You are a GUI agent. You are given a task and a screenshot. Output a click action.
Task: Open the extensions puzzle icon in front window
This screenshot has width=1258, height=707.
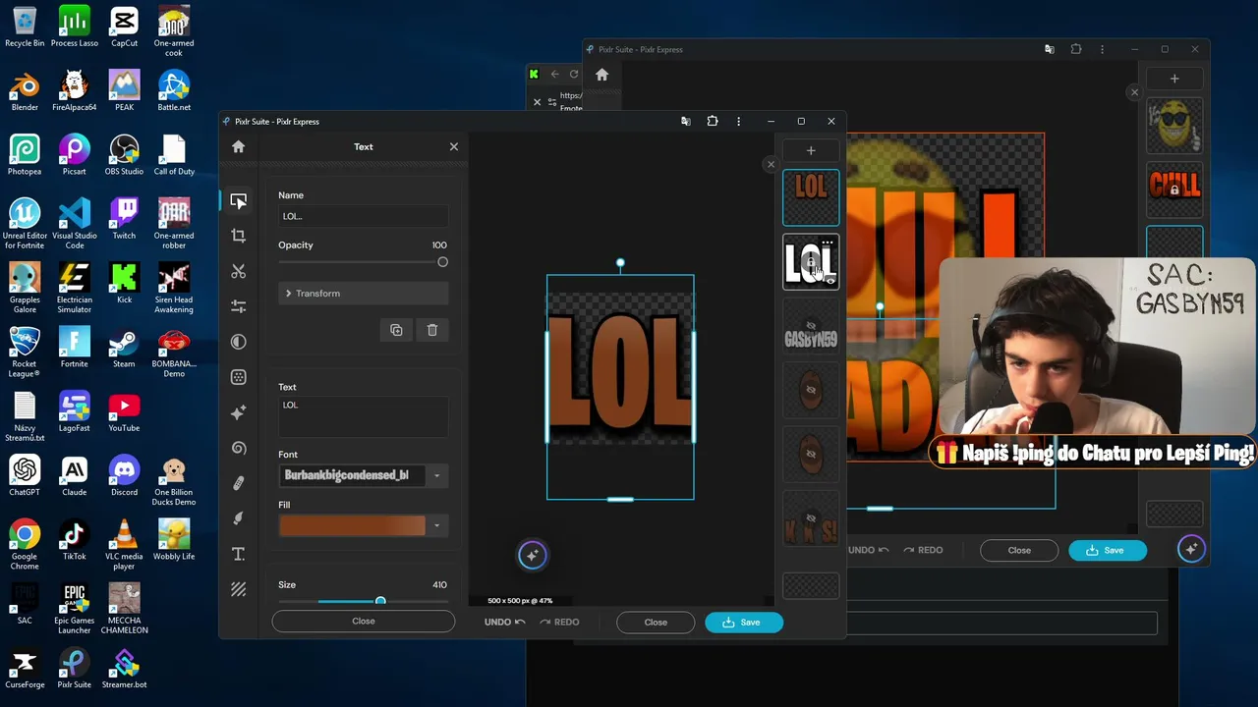pyautogui.click(x=713, y=121)
